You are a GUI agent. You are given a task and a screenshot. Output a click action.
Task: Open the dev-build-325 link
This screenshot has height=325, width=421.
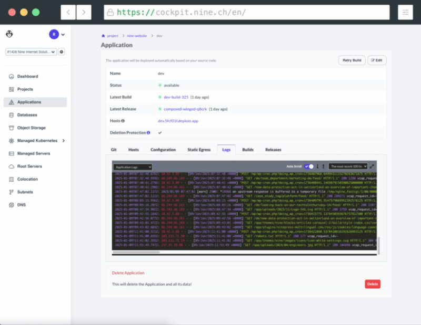tap(176, 97)
